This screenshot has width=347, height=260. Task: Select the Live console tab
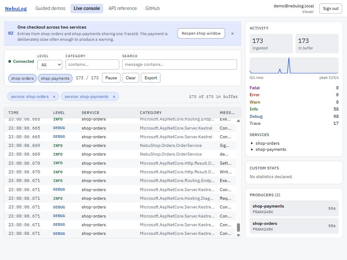[x=87, y=8]
